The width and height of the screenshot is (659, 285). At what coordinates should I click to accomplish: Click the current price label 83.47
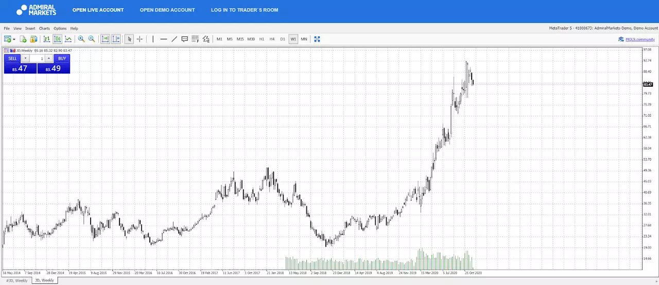pos(648,84)
